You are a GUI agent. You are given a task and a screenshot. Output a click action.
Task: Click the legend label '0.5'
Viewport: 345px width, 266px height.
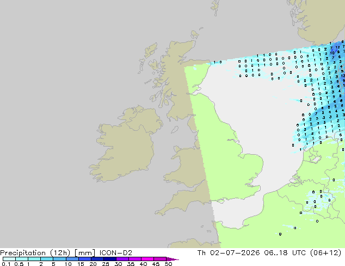[x=19, y=264]
